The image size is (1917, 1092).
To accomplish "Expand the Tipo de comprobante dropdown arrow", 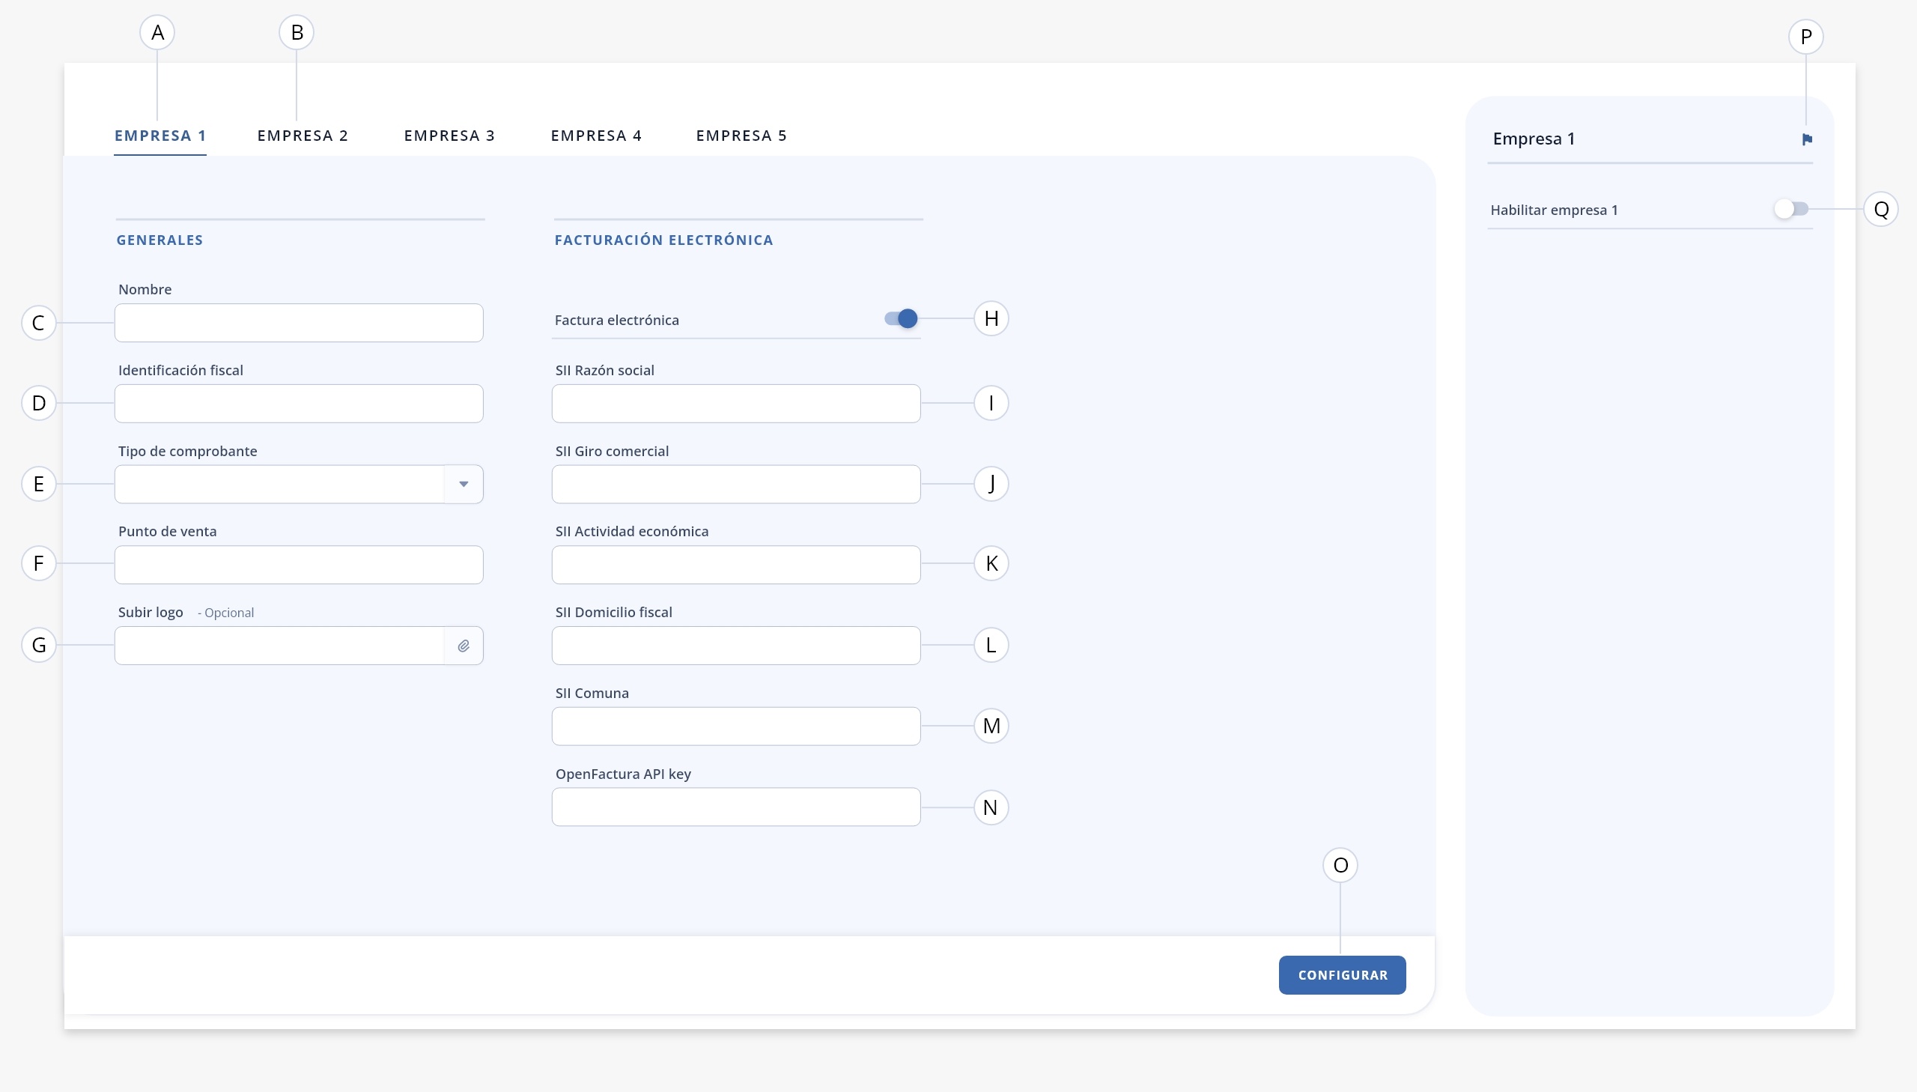I will [464, 485].
